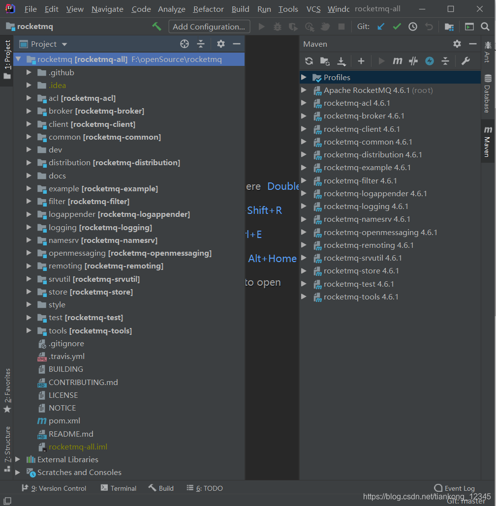Select rocketmq-all.iml file
The height and width of the screenshot is (506, 496).
pyautogui.click(x=78, y=446)
